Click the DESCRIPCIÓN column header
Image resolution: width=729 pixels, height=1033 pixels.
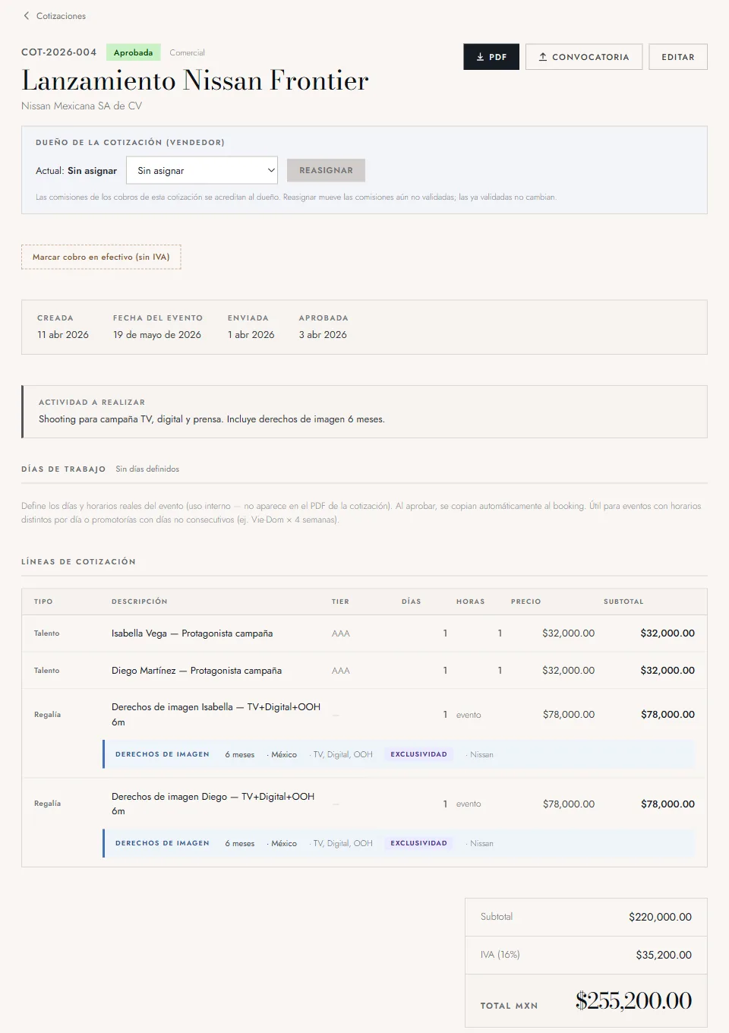pos(140,602)
